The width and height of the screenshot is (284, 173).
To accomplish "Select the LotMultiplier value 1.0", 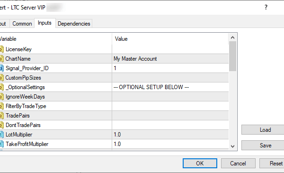I will (117, 135).
